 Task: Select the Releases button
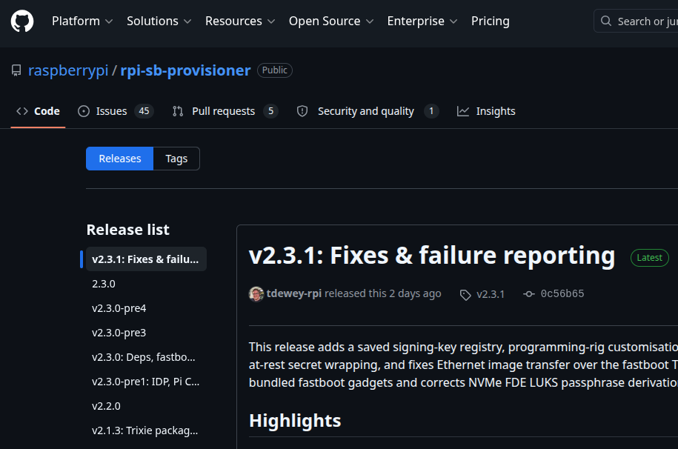pos(120,159)
